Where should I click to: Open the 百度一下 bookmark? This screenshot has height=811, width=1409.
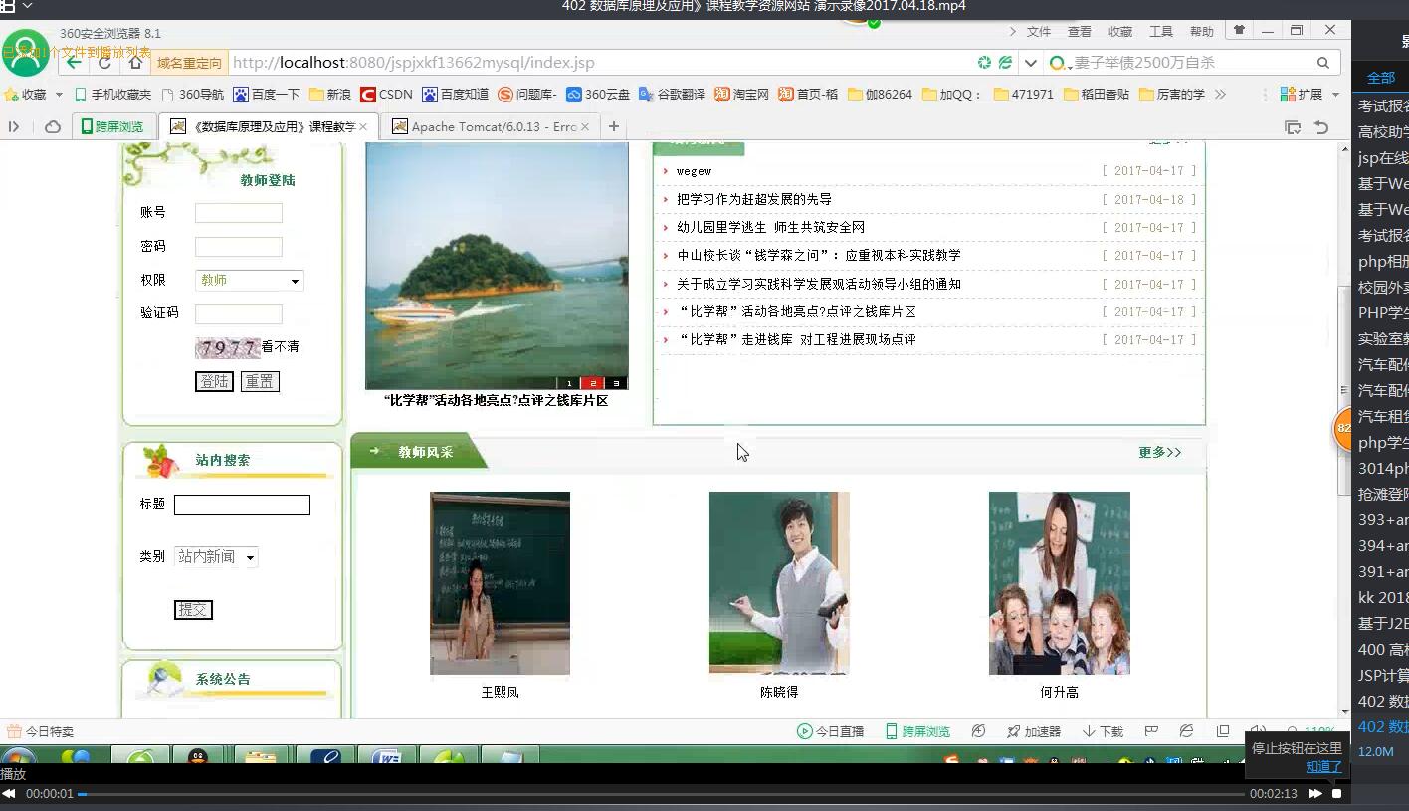point(266,94)
